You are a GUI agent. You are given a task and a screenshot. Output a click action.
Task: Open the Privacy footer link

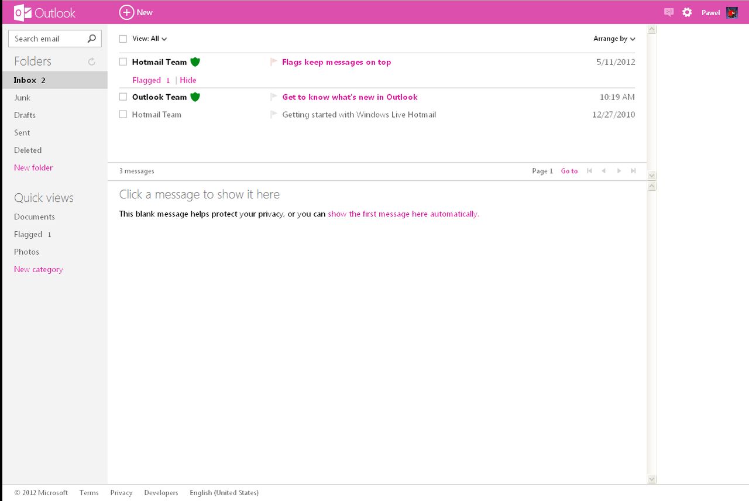(122, 493)
